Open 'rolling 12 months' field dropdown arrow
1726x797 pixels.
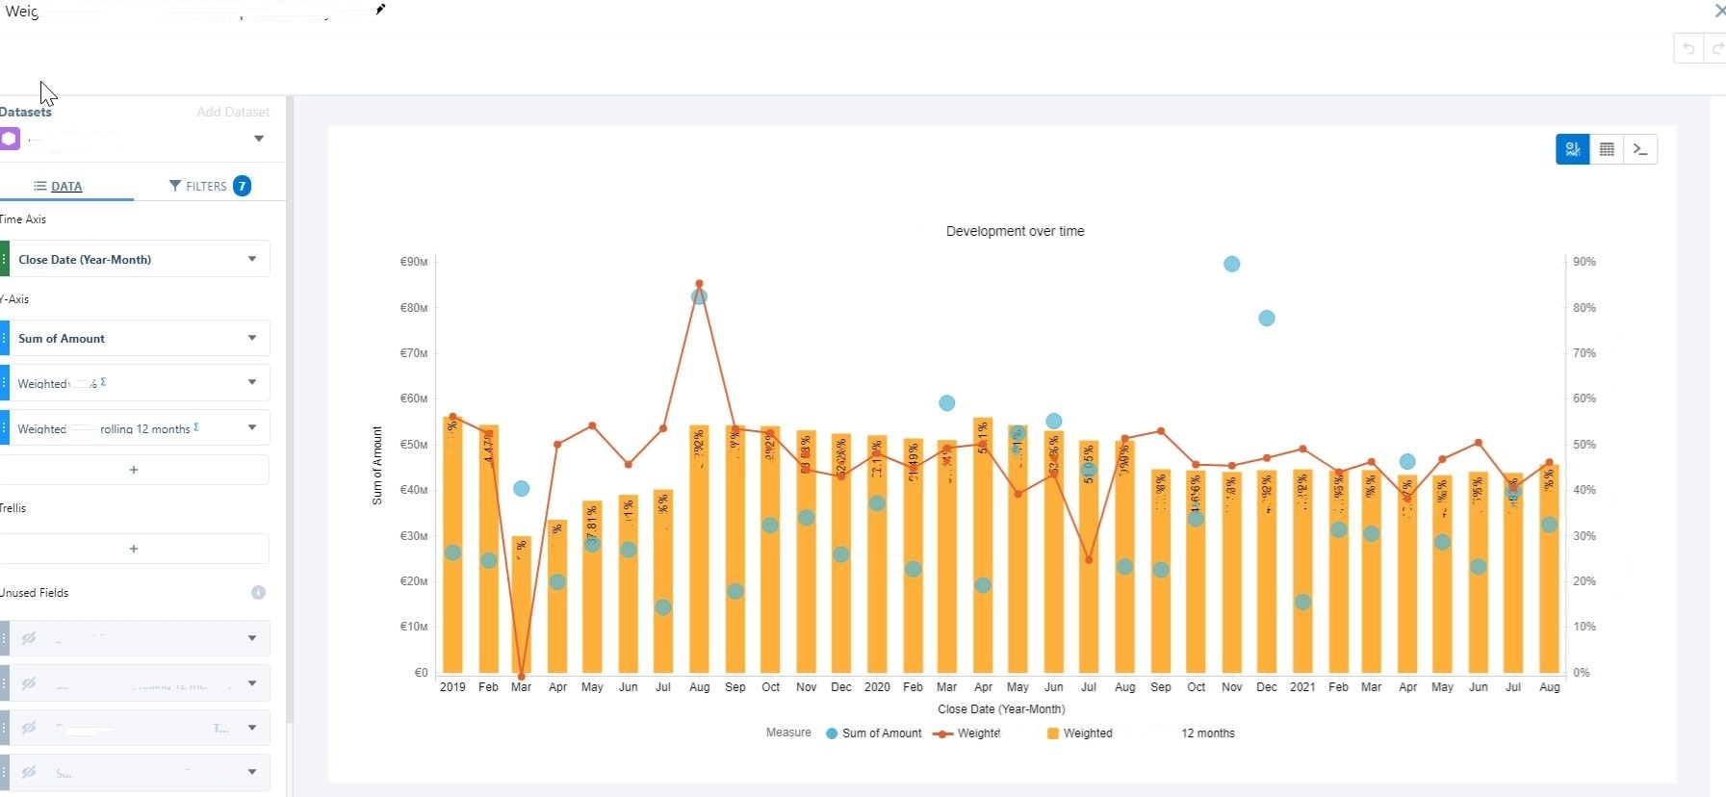point(252,427)
